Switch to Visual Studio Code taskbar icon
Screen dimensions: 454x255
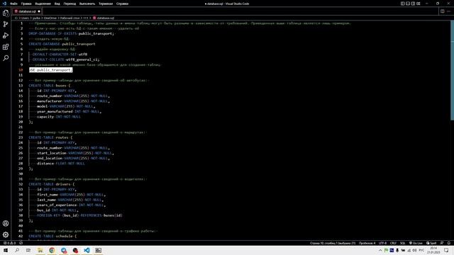87,250
